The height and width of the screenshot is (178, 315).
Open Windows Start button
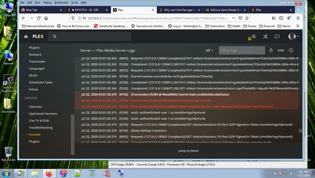pos(6,173)
